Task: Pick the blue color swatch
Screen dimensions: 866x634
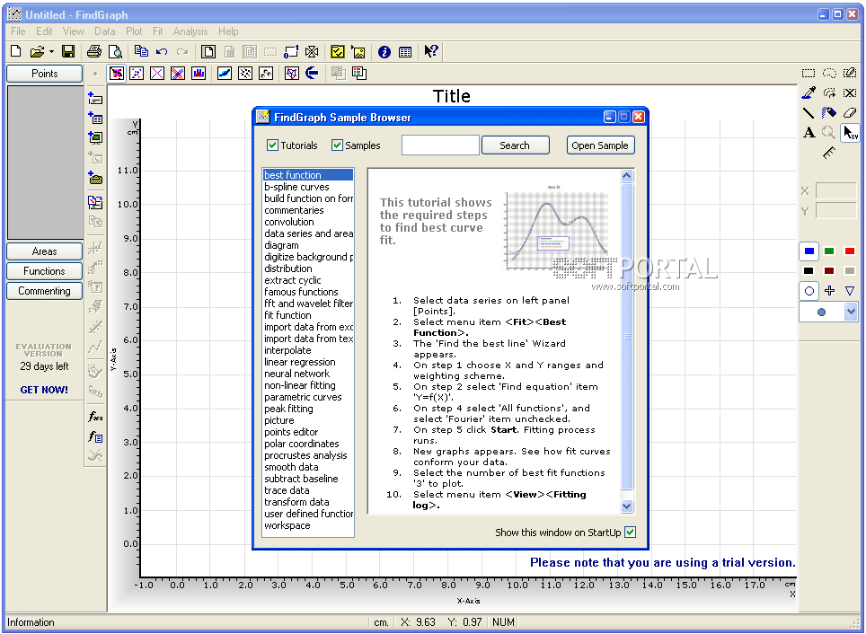Action: (809, 251)
